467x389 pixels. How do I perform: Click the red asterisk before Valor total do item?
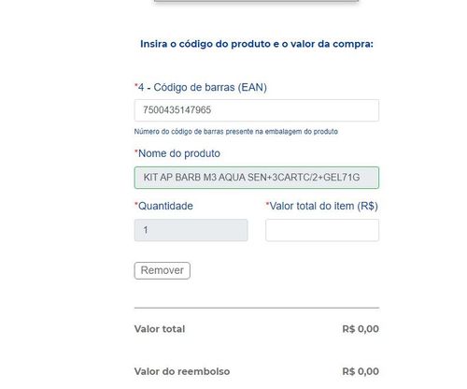(267, 204)
